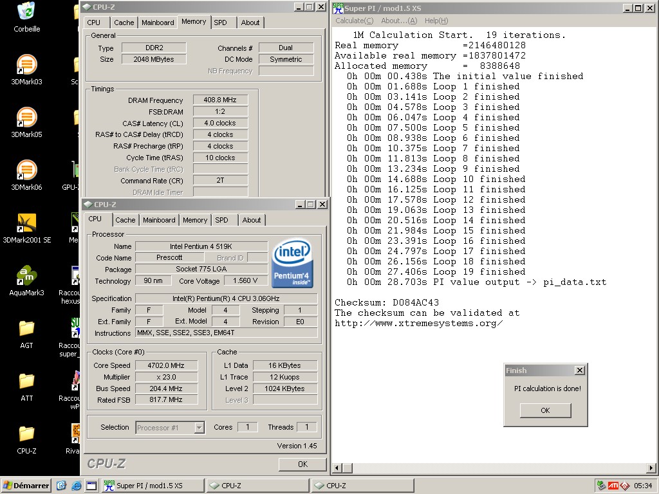Click the taskbar clock showing 05:34

643,486
